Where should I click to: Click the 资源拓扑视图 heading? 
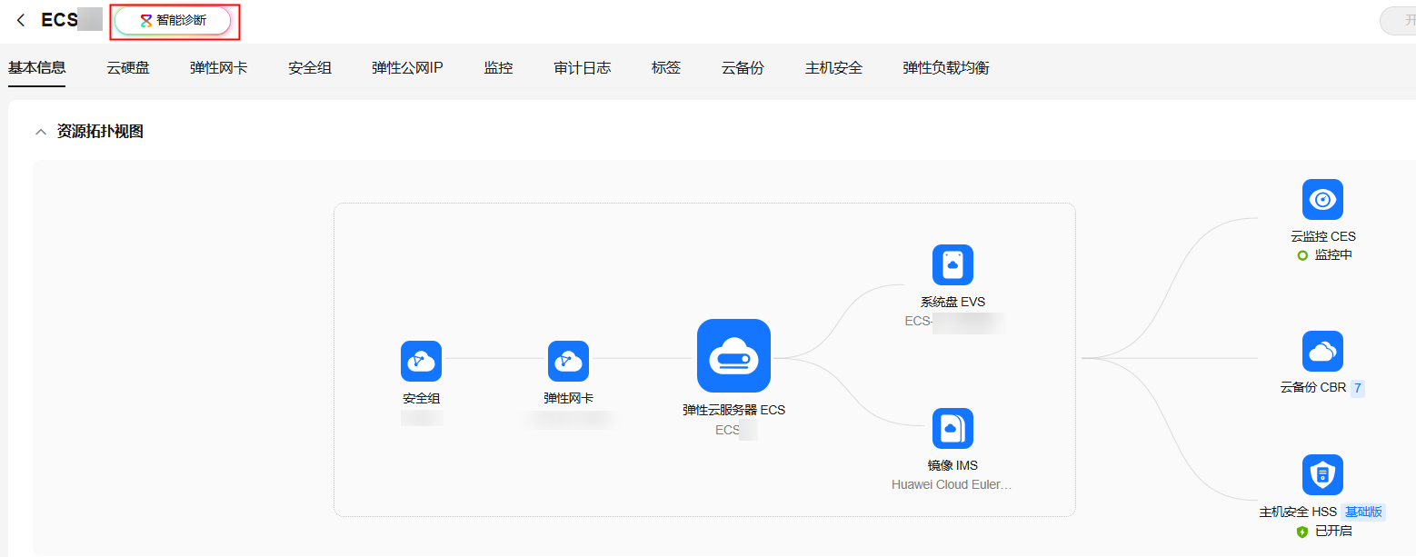point(100,132)
